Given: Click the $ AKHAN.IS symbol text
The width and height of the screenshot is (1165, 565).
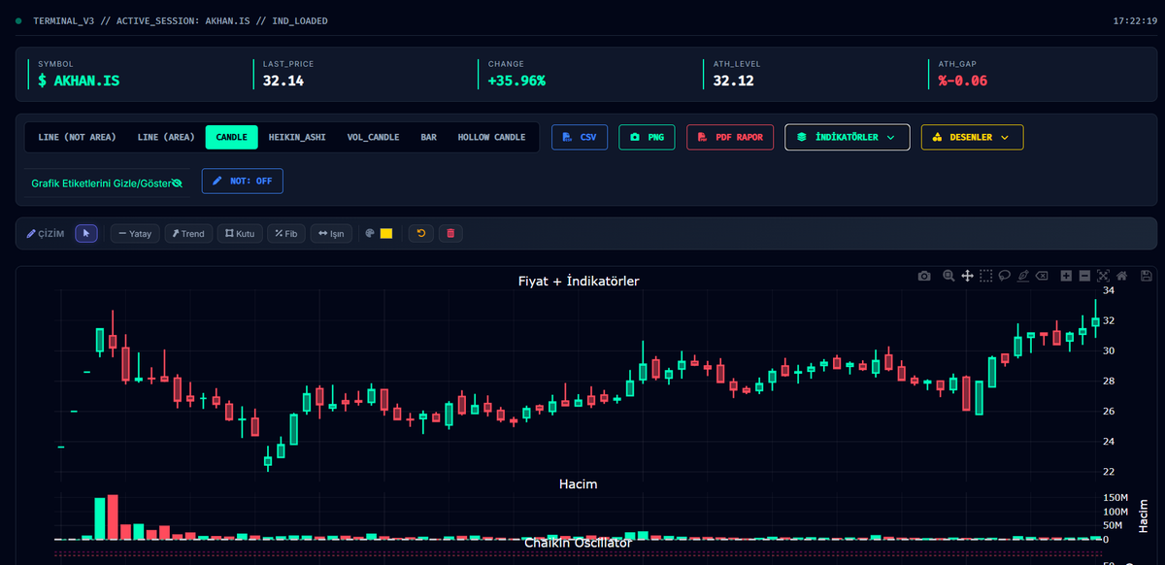Looking at the screenshot, I should pyautogui.click(x=79, y=81).
